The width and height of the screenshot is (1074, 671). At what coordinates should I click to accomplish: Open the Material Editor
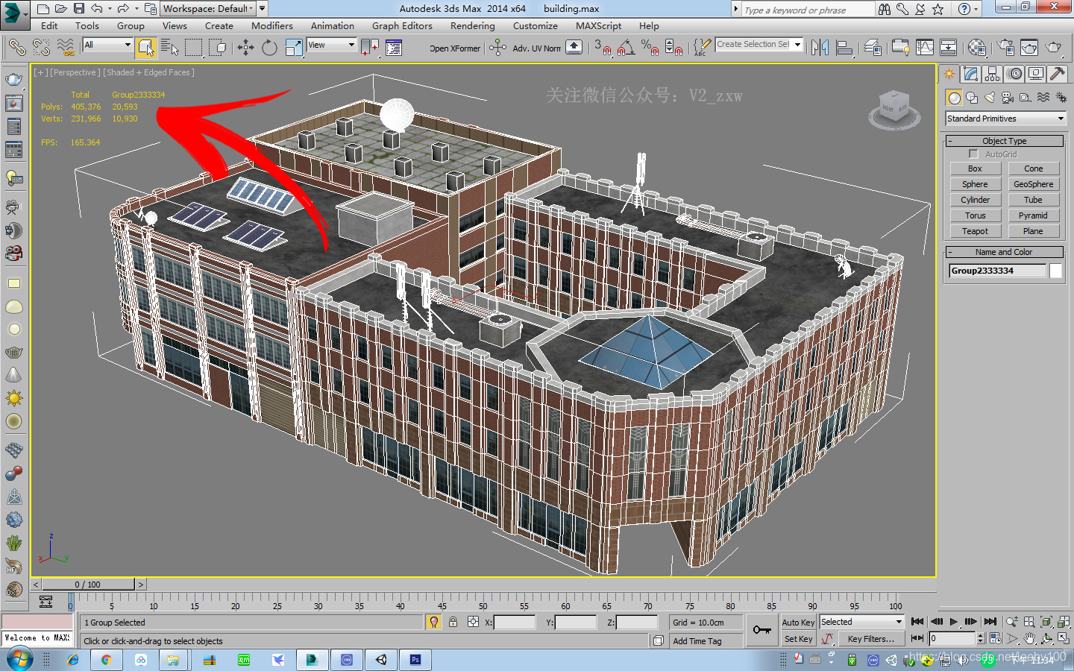pos(977,48)
